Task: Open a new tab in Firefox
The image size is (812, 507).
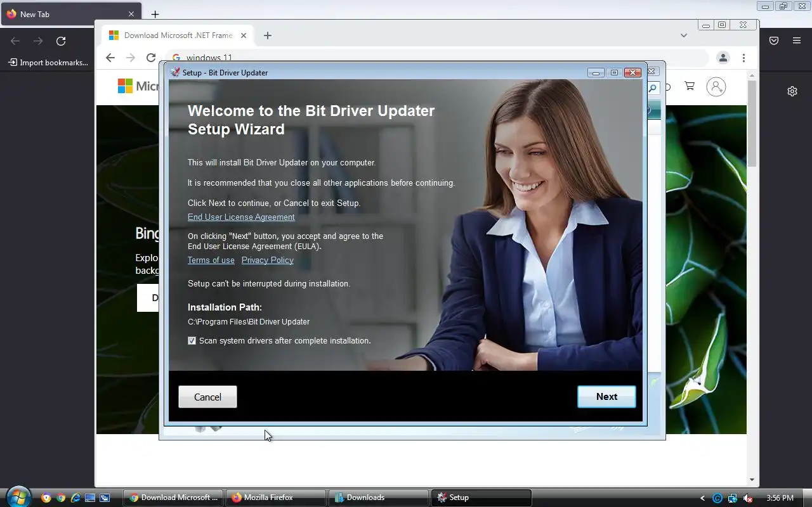Action: (x=155, y=14)
